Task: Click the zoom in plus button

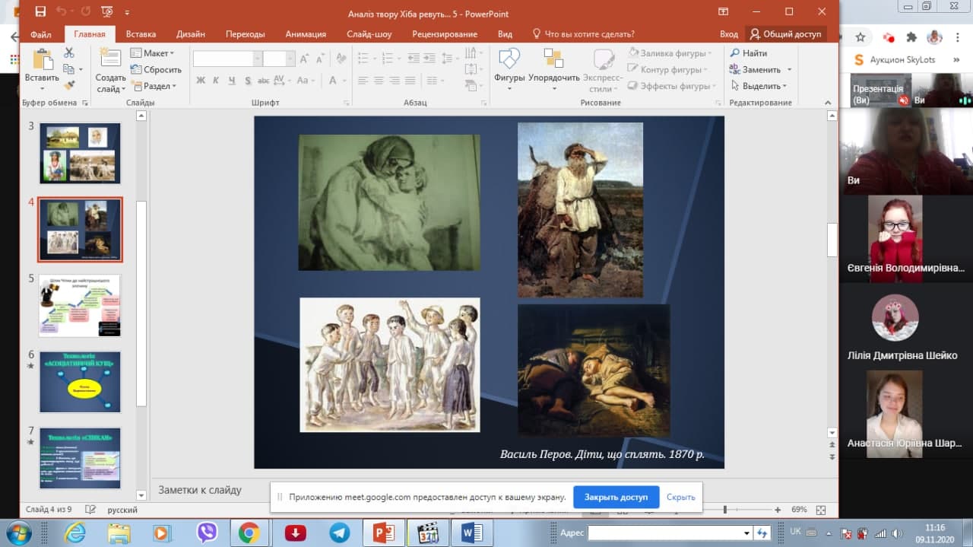Action: (778, 510)
